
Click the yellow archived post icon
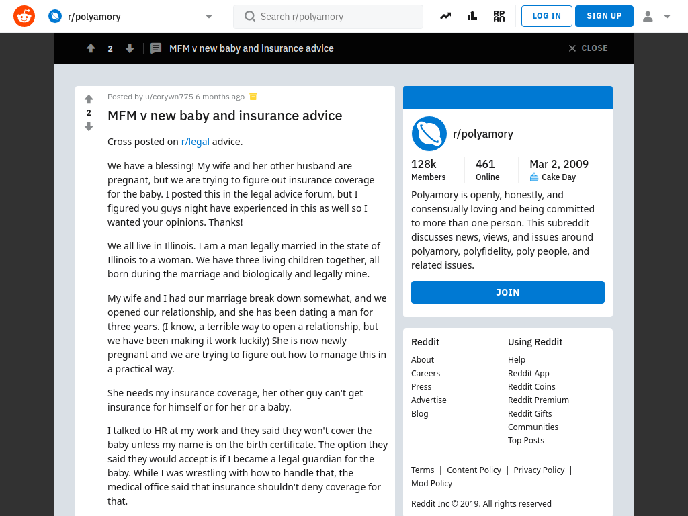(x=253, y=97)
